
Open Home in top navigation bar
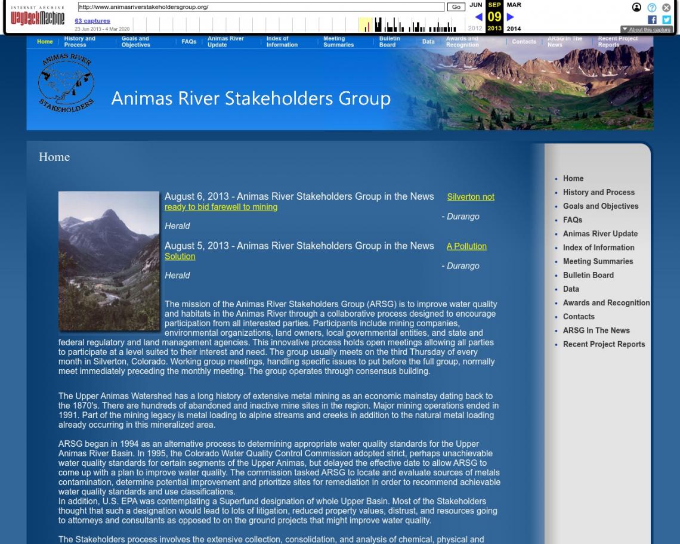coord(45,42)
